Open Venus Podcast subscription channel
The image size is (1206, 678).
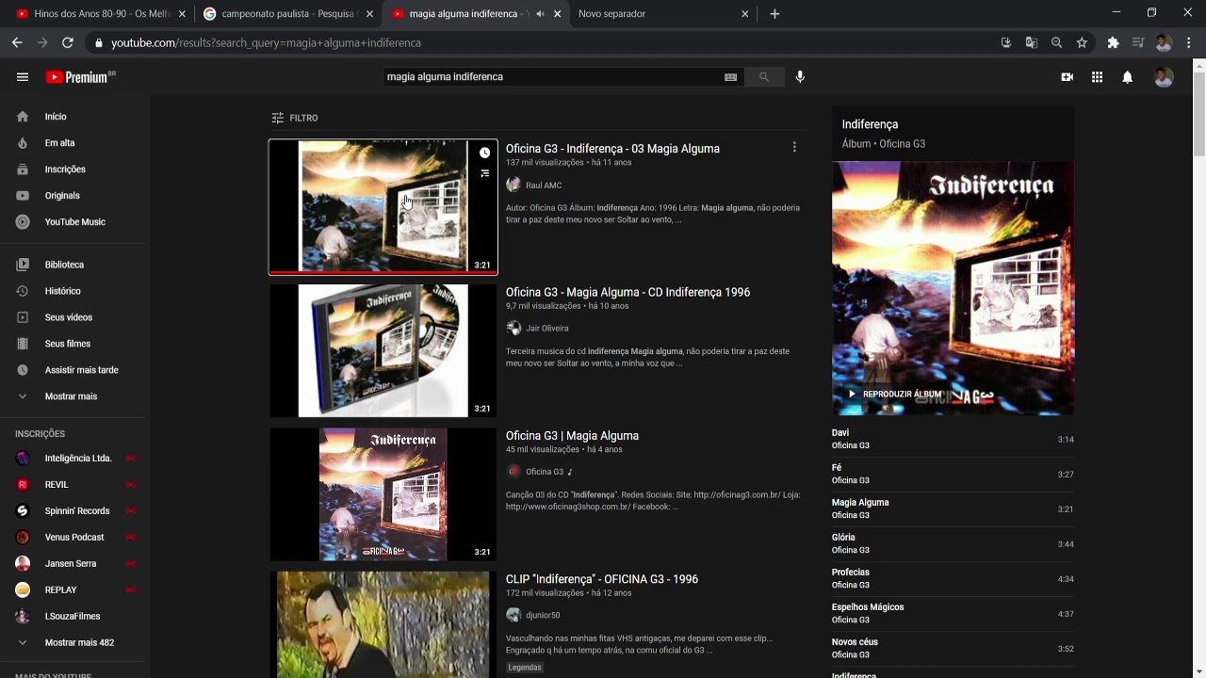pos(75,538)
